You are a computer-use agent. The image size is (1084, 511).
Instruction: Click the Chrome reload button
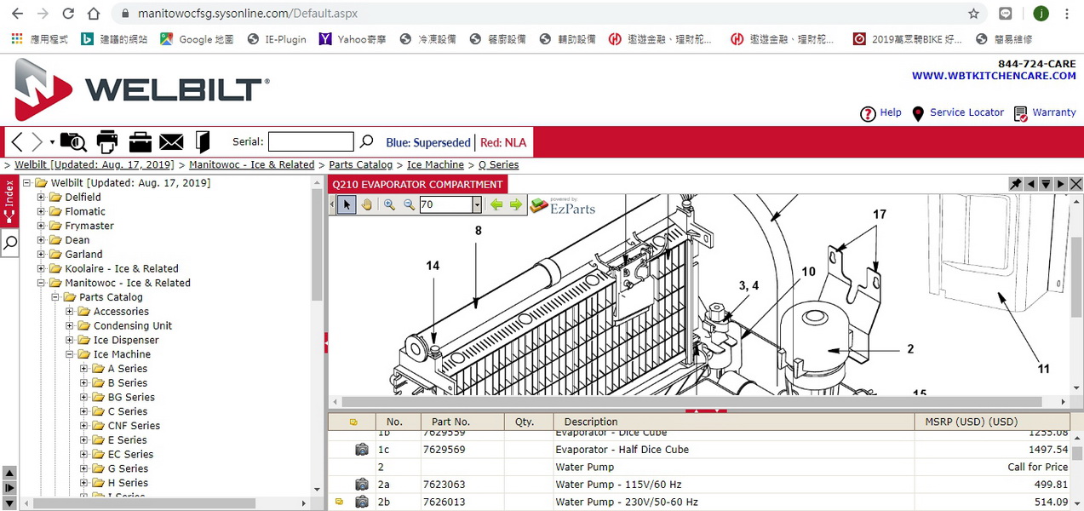68,14
